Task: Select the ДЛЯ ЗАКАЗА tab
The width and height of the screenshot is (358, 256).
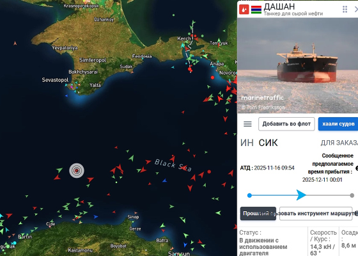Action: (x=339, y=143)
